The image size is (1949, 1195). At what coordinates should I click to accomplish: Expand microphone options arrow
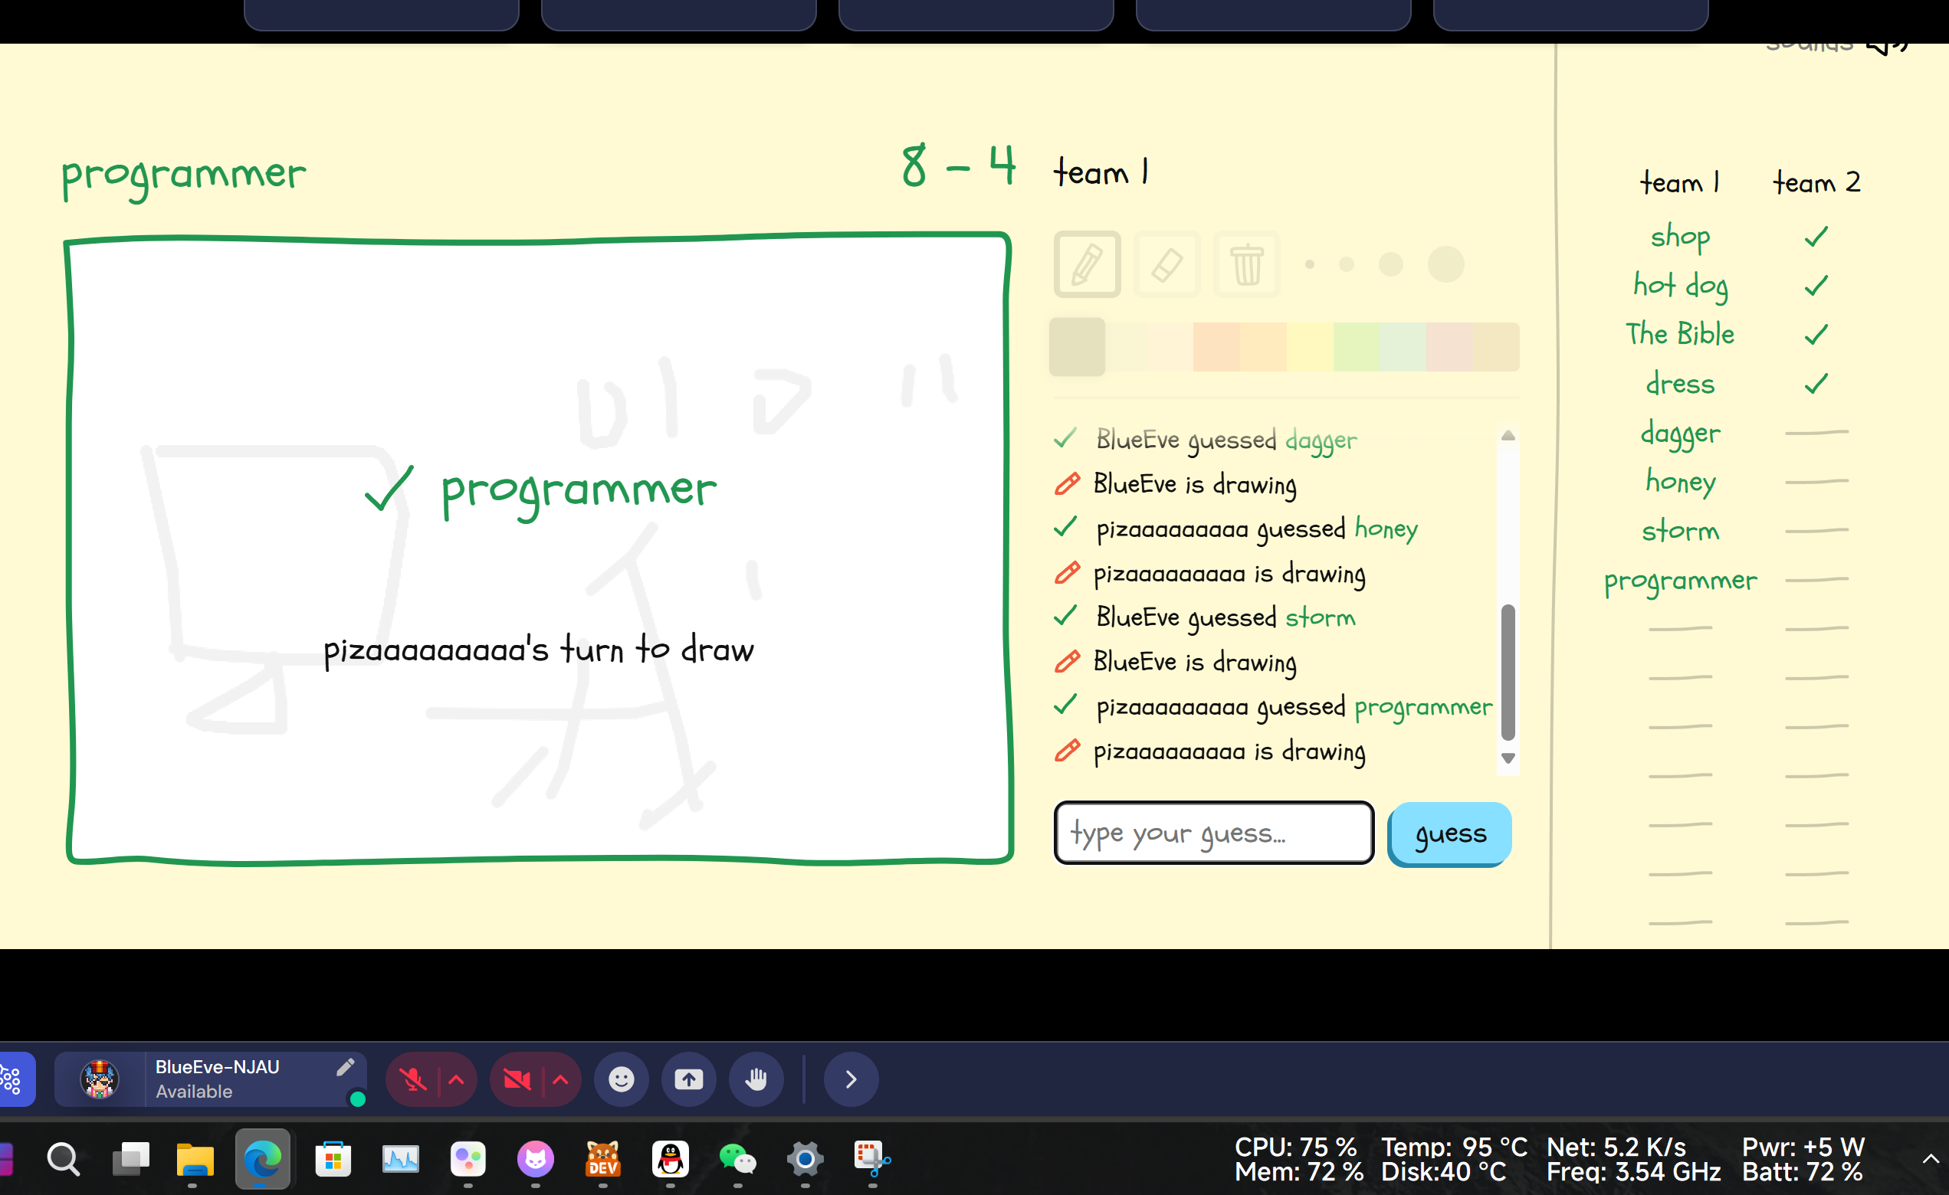pos(456,1079)
